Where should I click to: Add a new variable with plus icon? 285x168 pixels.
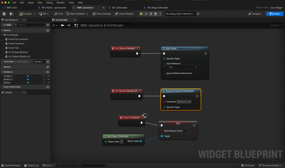click(48, 72)
